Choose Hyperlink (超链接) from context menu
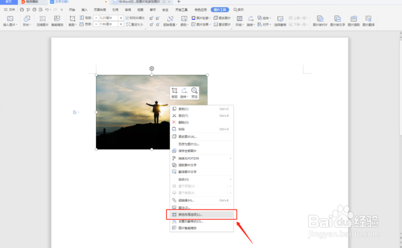The height and width of the screenshot is (248, 402). coord(202,200)
